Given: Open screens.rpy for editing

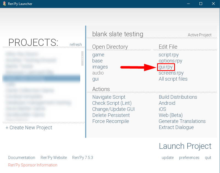Looking at the screenshot, I should [171, 73].
